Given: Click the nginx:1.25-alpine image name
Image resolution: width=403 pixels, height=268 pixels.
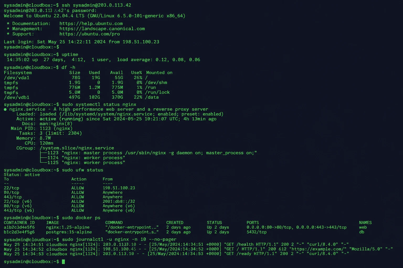Looking at the screenshot, I should coord(68,227).
